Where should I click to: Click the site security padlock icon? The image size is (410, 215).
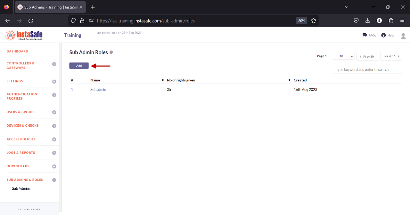pyautogui.click(x=82, y=21)
